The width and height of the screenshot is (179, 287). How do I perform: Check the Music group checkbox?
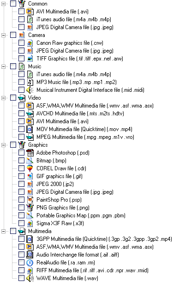[13, 66]
